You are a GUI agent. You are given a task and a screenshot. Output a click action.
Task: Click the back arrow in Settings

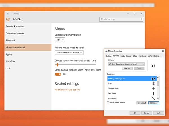[x=8, y=13]
